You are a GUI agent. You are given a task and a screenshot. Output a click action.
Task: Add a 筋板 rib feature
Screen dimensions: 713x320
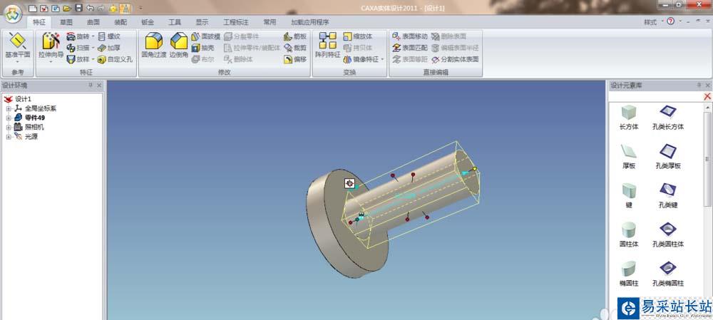click(295, 36)
